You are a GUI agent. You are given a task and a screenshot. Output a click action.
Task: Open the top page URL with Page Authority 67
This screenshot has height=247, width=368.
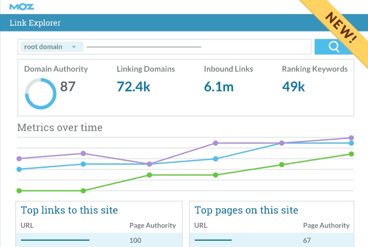[x=213, y=240]
